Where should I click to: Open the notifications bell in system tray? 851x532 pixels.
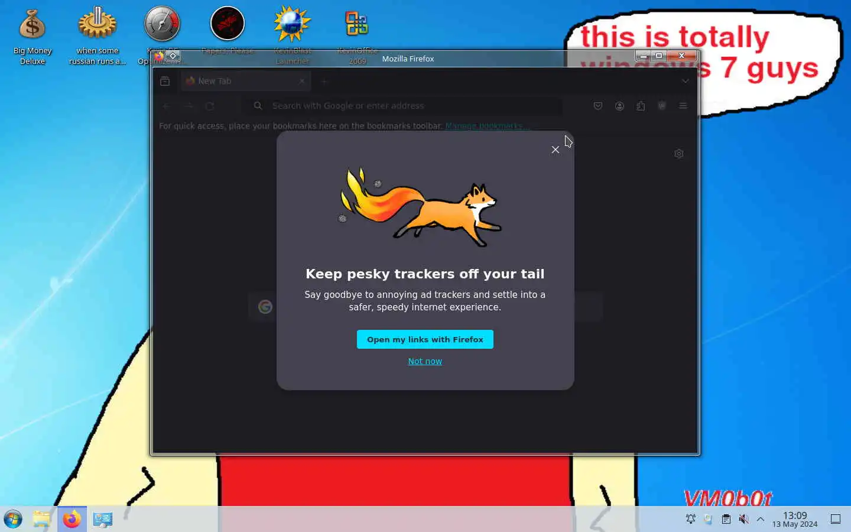(690, 519)
